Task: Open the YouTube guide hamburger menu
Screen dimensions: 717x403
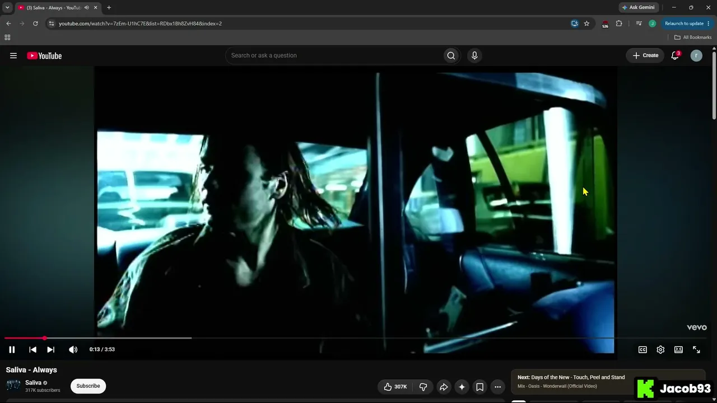Action: pos(13,55)
